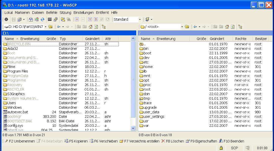Expand local back-history dropdown arrow
Viewport: 274px width, 151px height.
63,27
